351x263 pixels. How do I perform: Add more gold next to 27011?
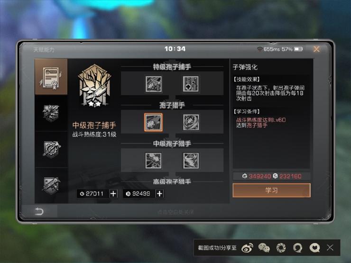(x=113, y=193)
